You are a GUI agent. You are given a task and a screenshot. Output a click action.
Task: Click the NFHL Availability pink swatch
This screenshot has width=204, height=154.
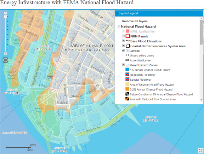click(x=127, y=31)
